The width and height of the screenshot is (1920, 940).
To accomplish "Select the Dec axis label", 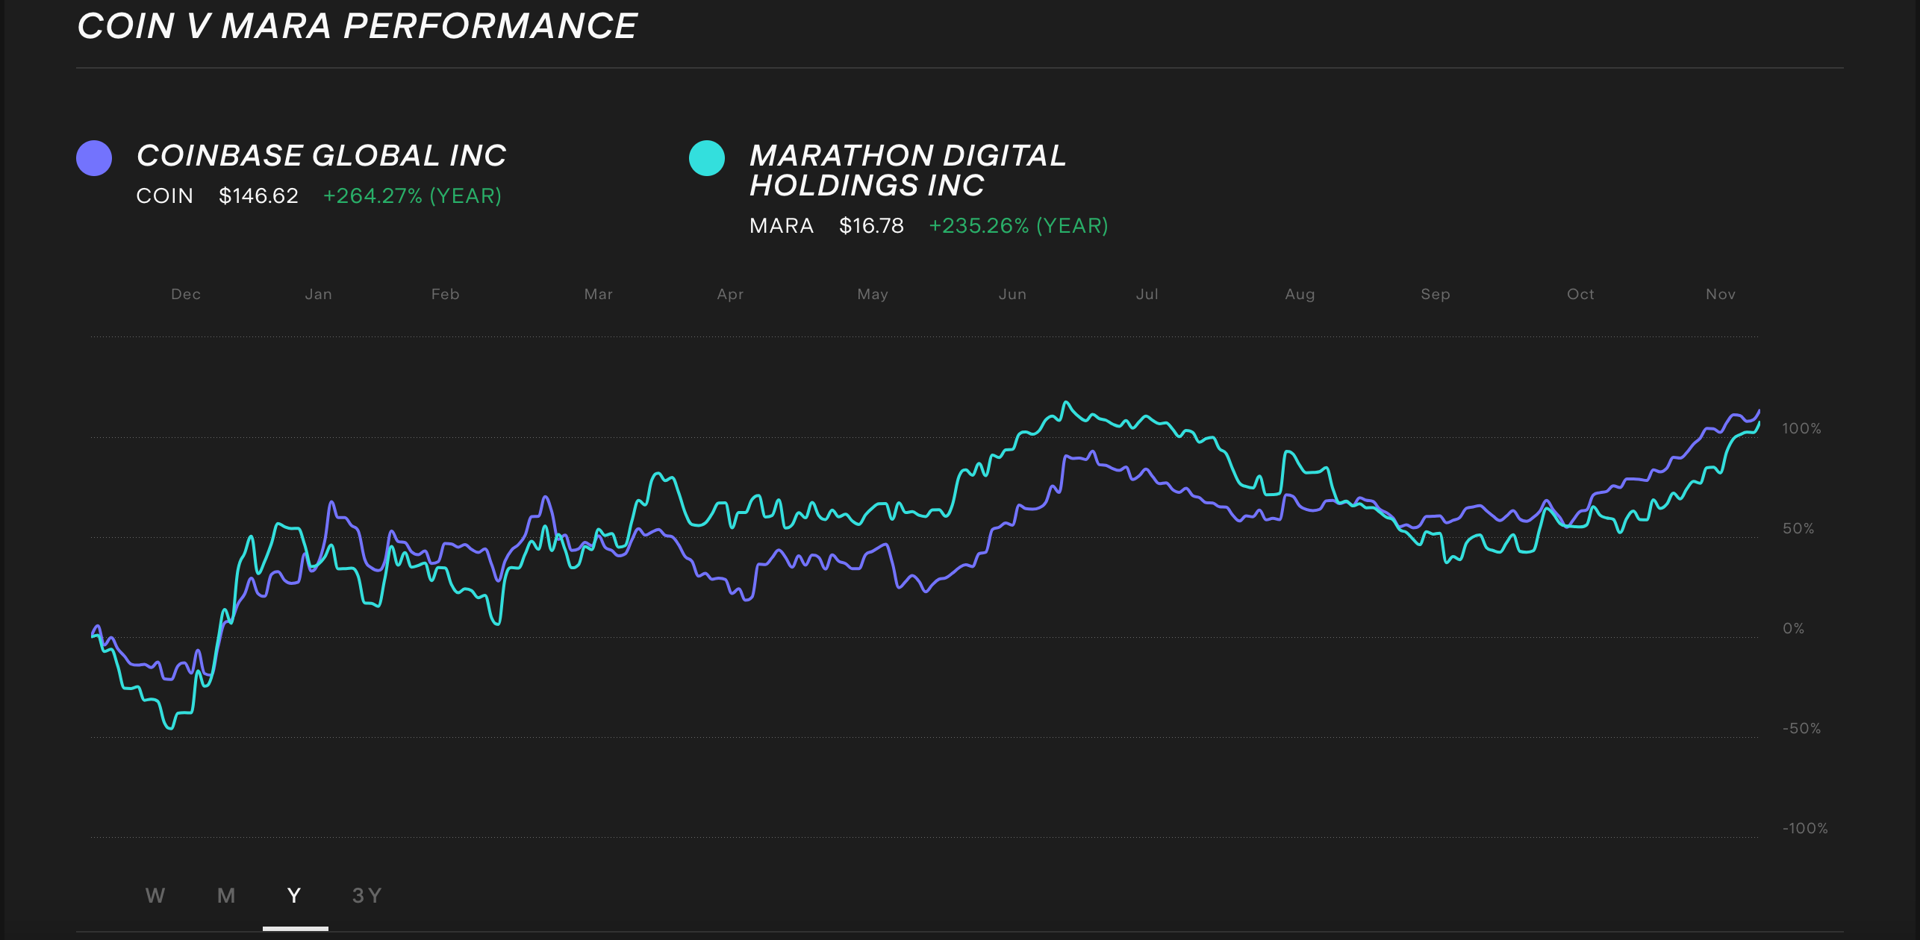I will point(187,294).
